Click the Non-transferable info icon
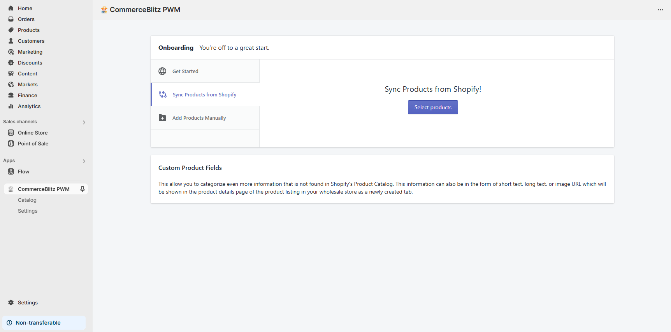This screenshot has height=332, width=671. [x=9, y=323]
